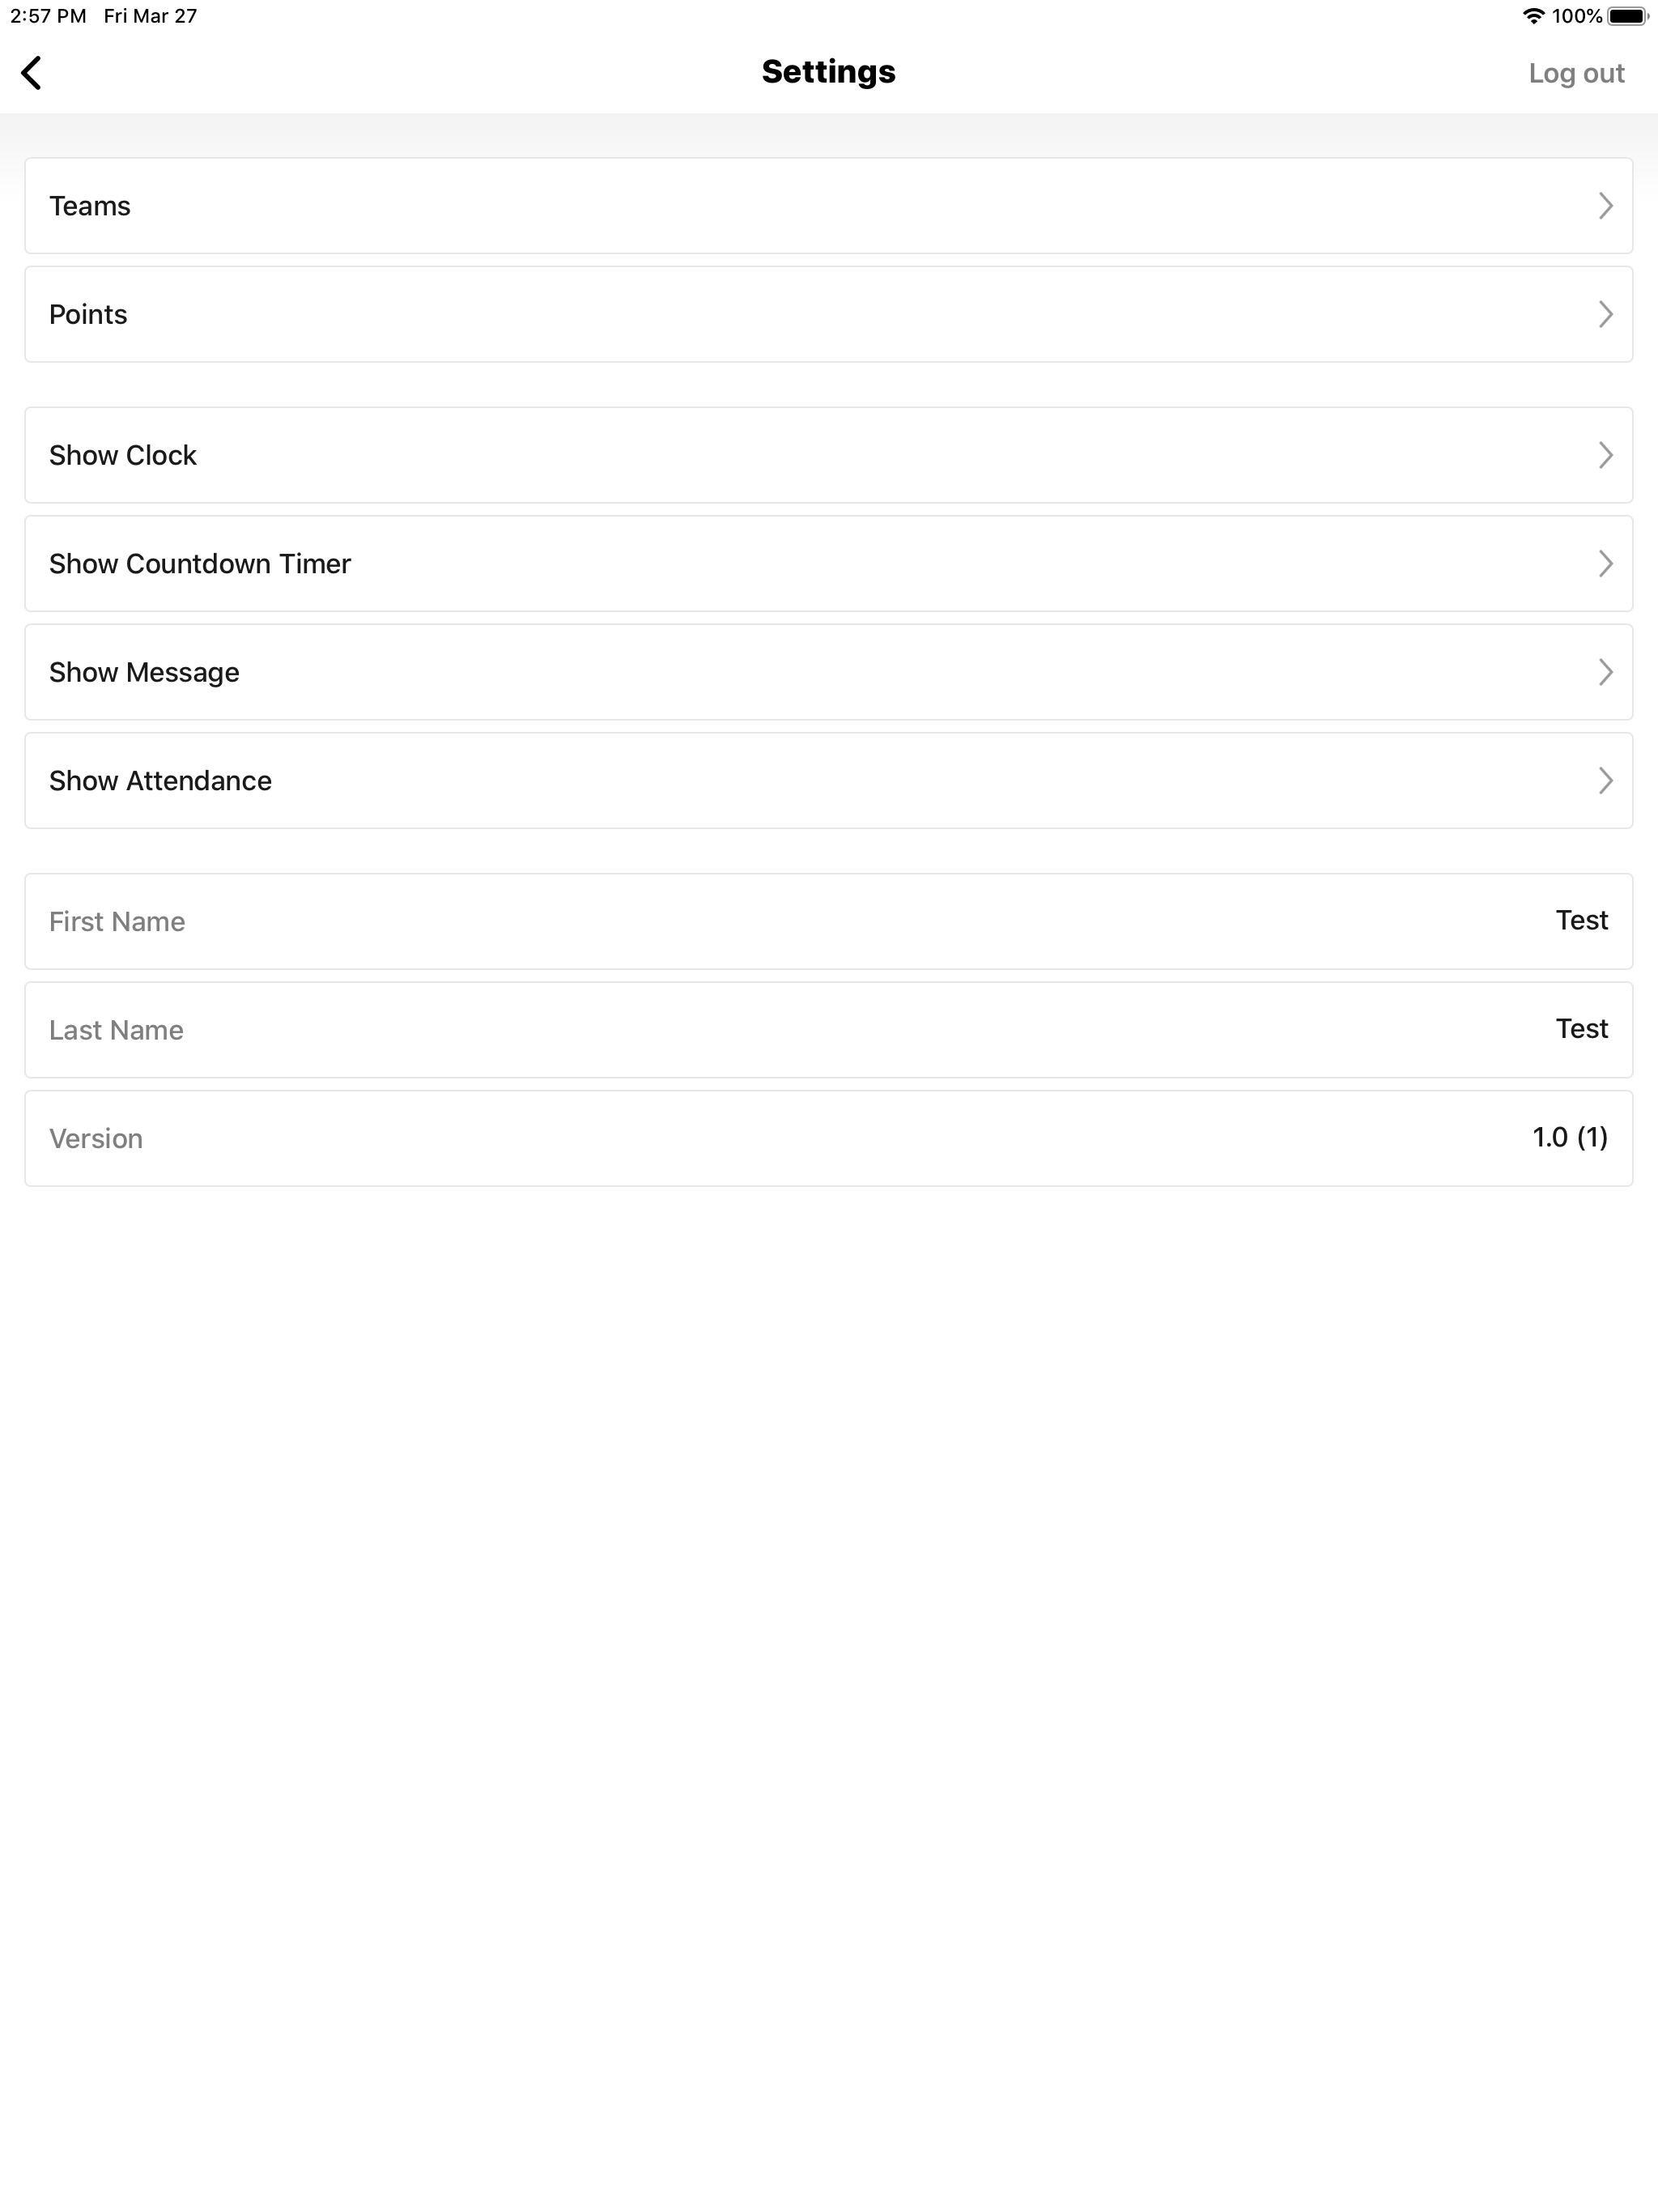The height and width of the screenshot is (2212, 1658).
Task: Click the Show Countdown Timer chevron
Action: [1605, 564]
